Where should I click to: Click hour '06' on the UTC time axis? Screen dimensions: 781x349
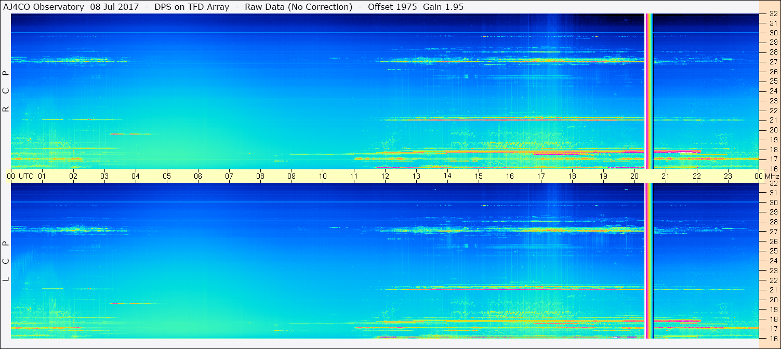[198, 176]
